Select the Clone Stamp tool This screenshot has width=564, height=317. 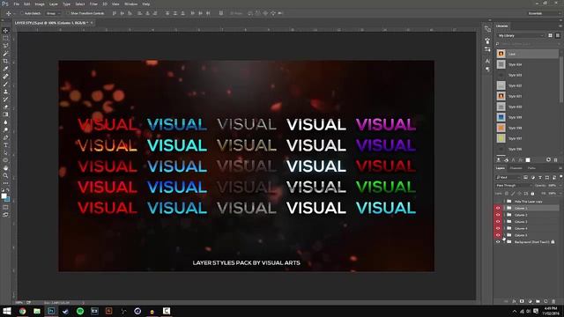(5, 92)
